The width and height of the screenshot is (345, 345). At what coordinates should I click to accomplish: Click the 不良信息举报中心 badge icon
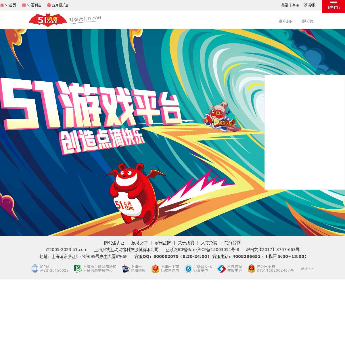tap(222, 269)
